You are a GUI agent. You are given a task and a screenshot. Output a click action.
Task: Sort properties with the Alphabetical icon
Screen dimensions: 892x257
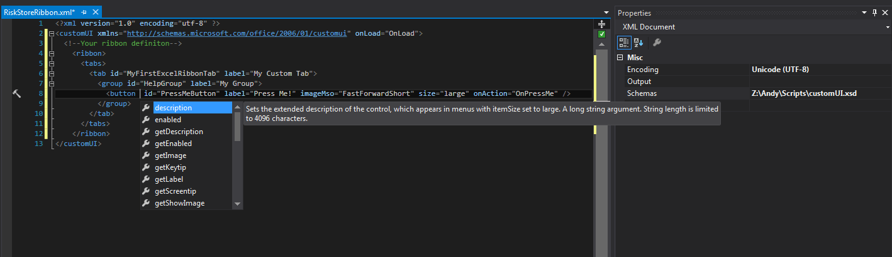638,43
